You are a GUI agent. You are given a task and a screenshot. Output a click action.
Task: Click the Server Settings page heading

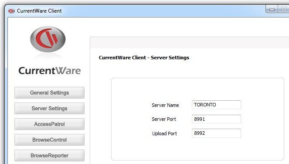tap(144, 58)
